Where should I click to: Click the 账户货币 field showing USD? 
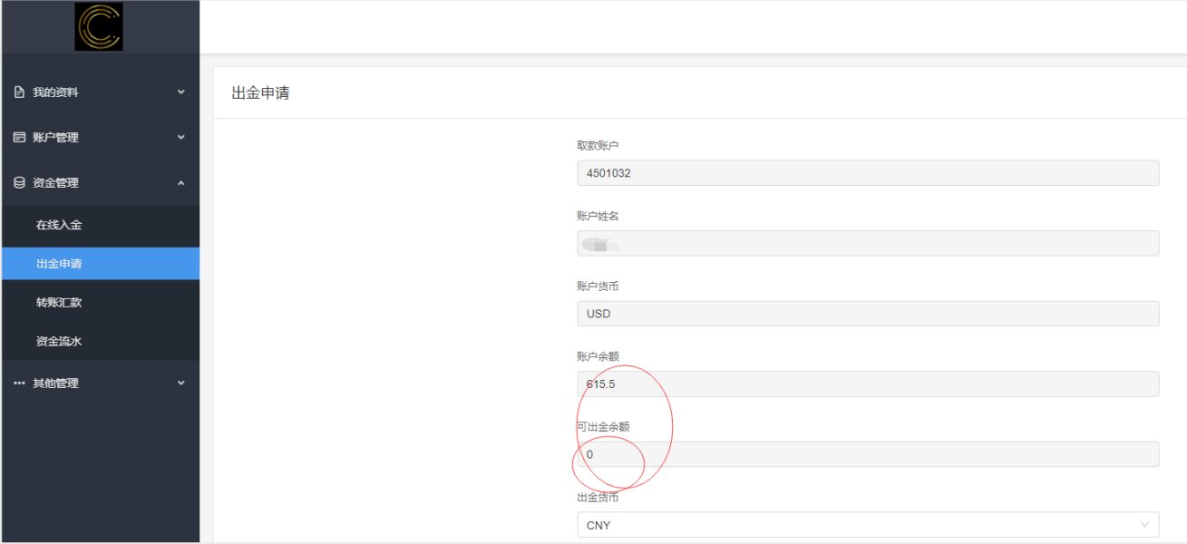pos(868,314)
